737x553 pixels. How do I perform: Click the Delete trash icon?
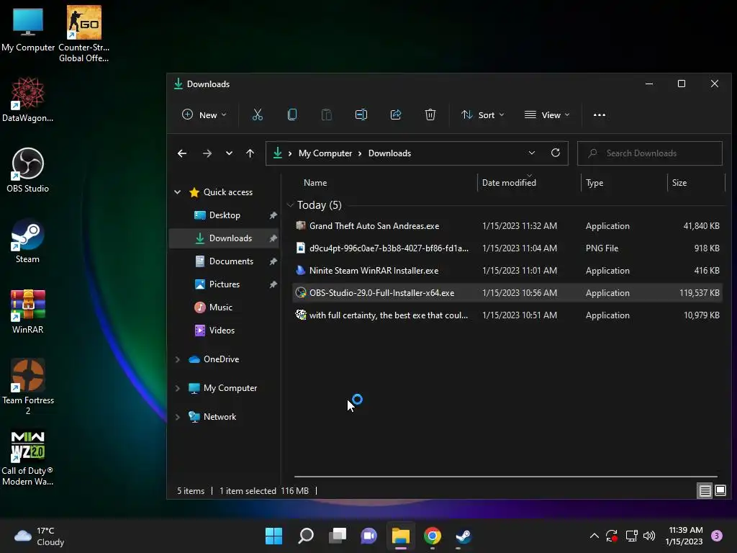tap(430, 114)
